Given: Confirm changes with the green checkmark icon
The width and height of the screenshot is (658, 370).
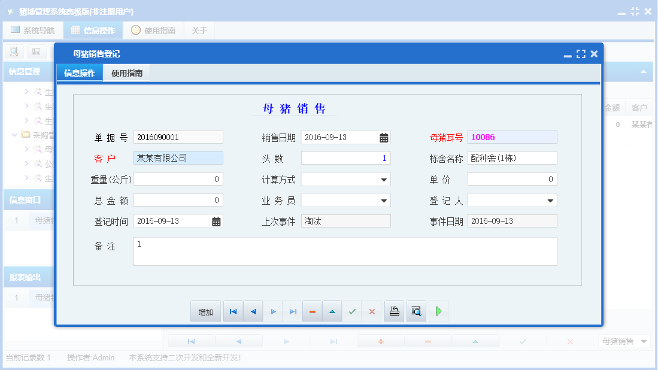Looking at the screenshot, I should pos(352,311).
